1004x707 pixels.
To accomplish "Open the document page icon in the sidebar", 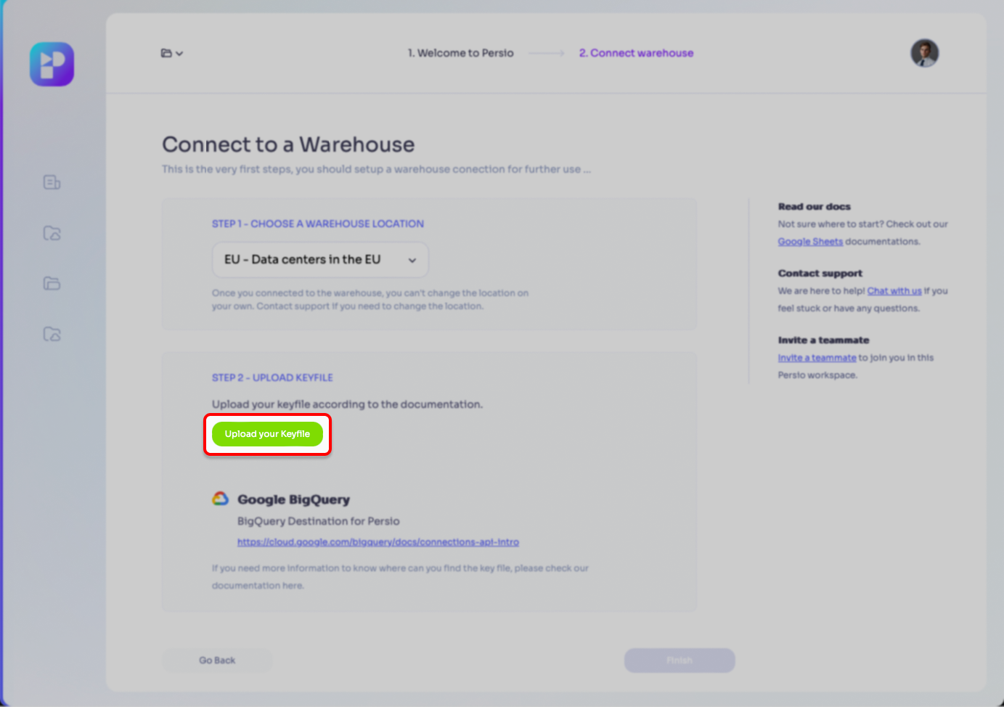I will click(52, 182).
